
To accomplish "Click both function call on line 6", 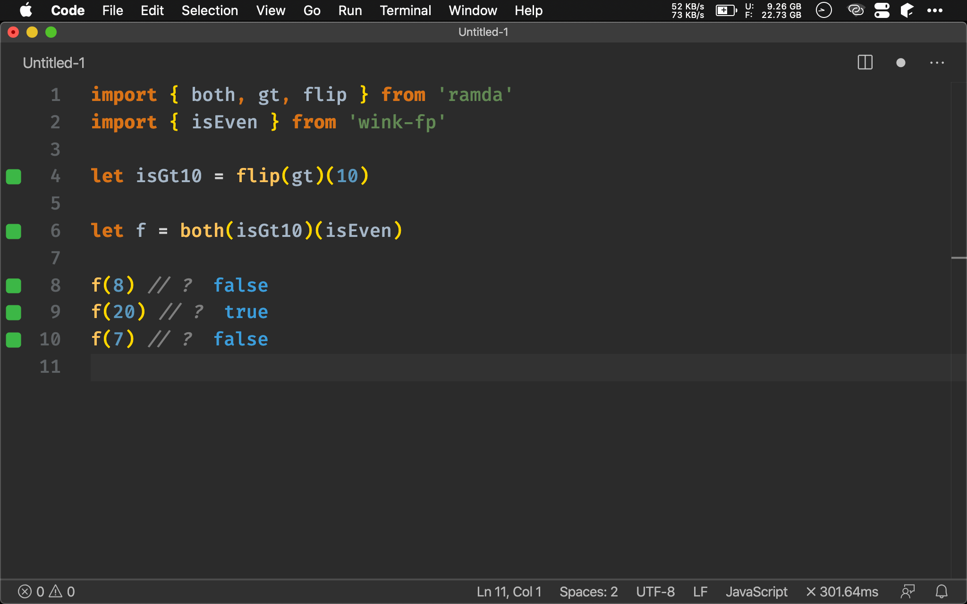I will coord(202,231).
